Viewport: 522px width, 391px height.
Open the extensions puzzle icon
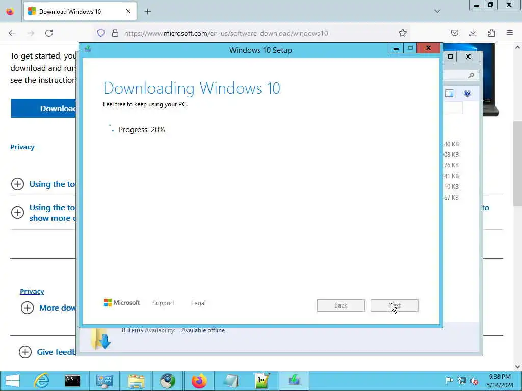(x=491, y=33)
